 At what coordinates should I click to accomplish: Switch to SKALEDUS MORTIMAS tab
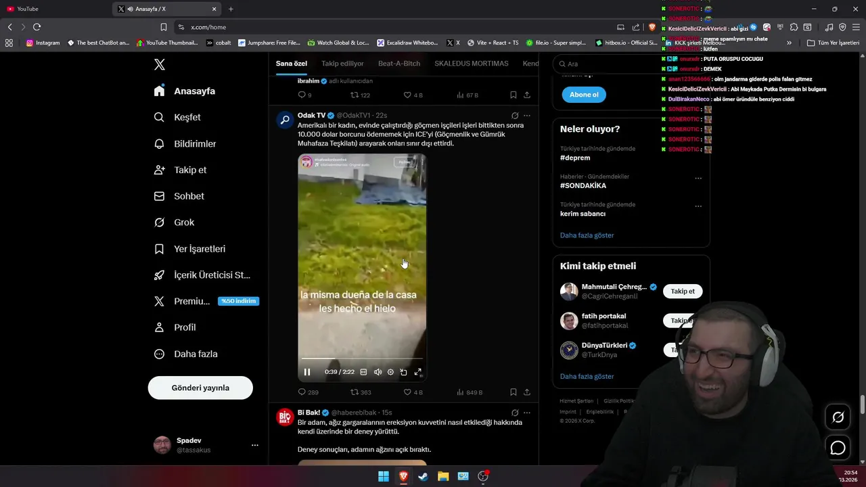(472, 64)
